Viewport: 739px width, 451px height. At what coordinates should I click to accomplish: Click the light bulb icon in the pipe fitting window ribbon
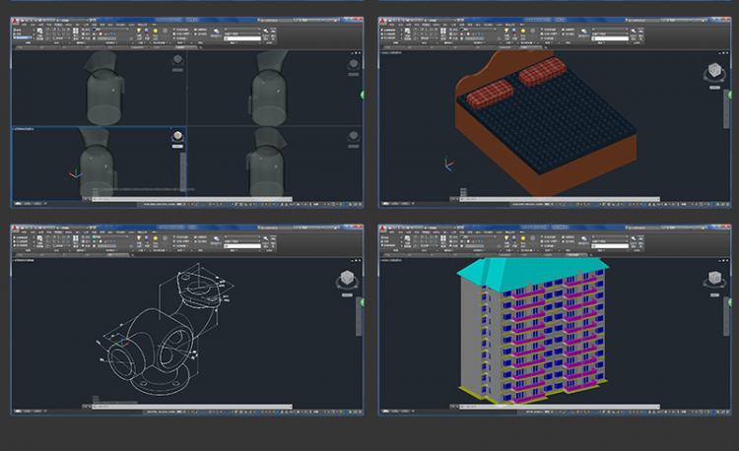(x=139, y=237)
